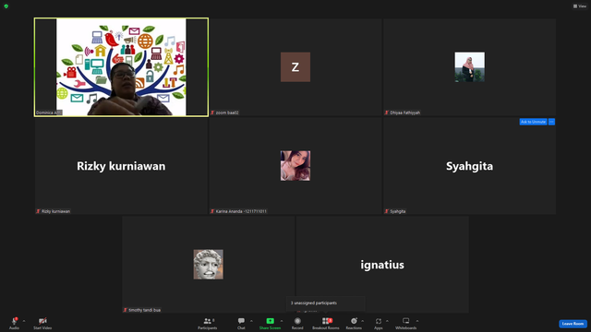This screenshot has width=591, height=332.
Task: Expand the Share Screen options caret
Action: tap(282, 321)
